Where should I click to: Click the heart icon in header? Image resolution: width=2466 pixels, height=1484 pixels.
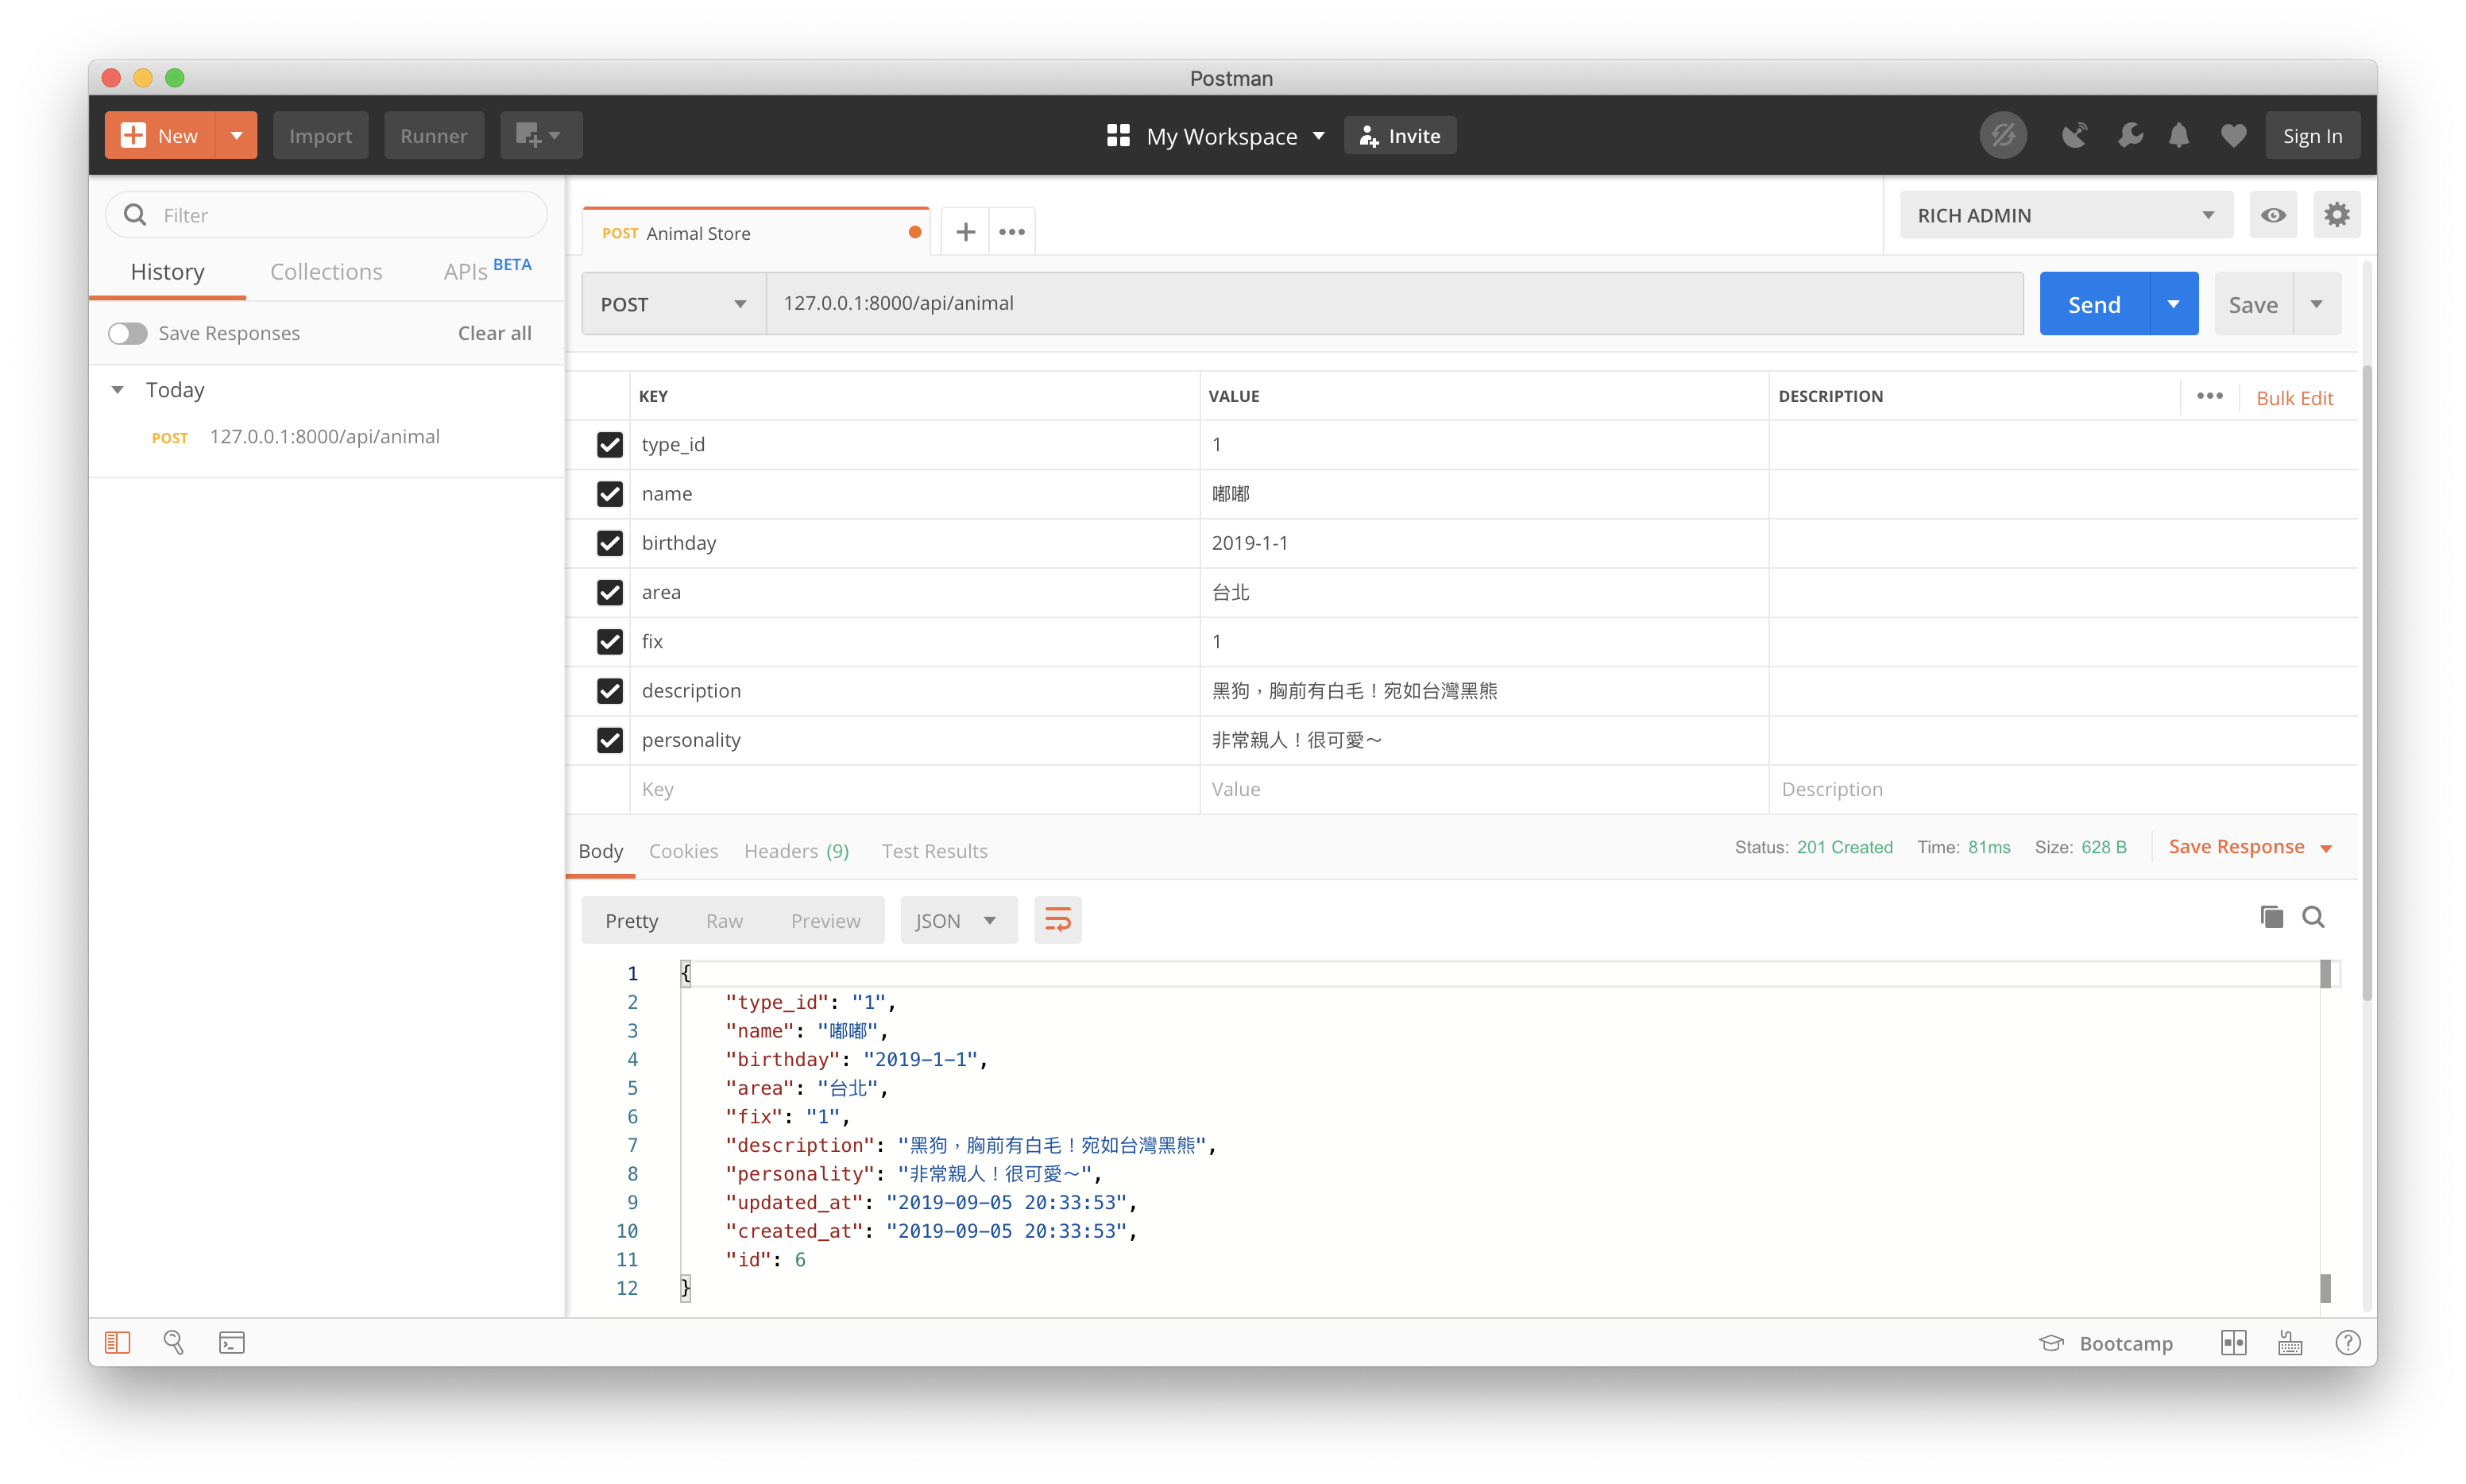2233,135
